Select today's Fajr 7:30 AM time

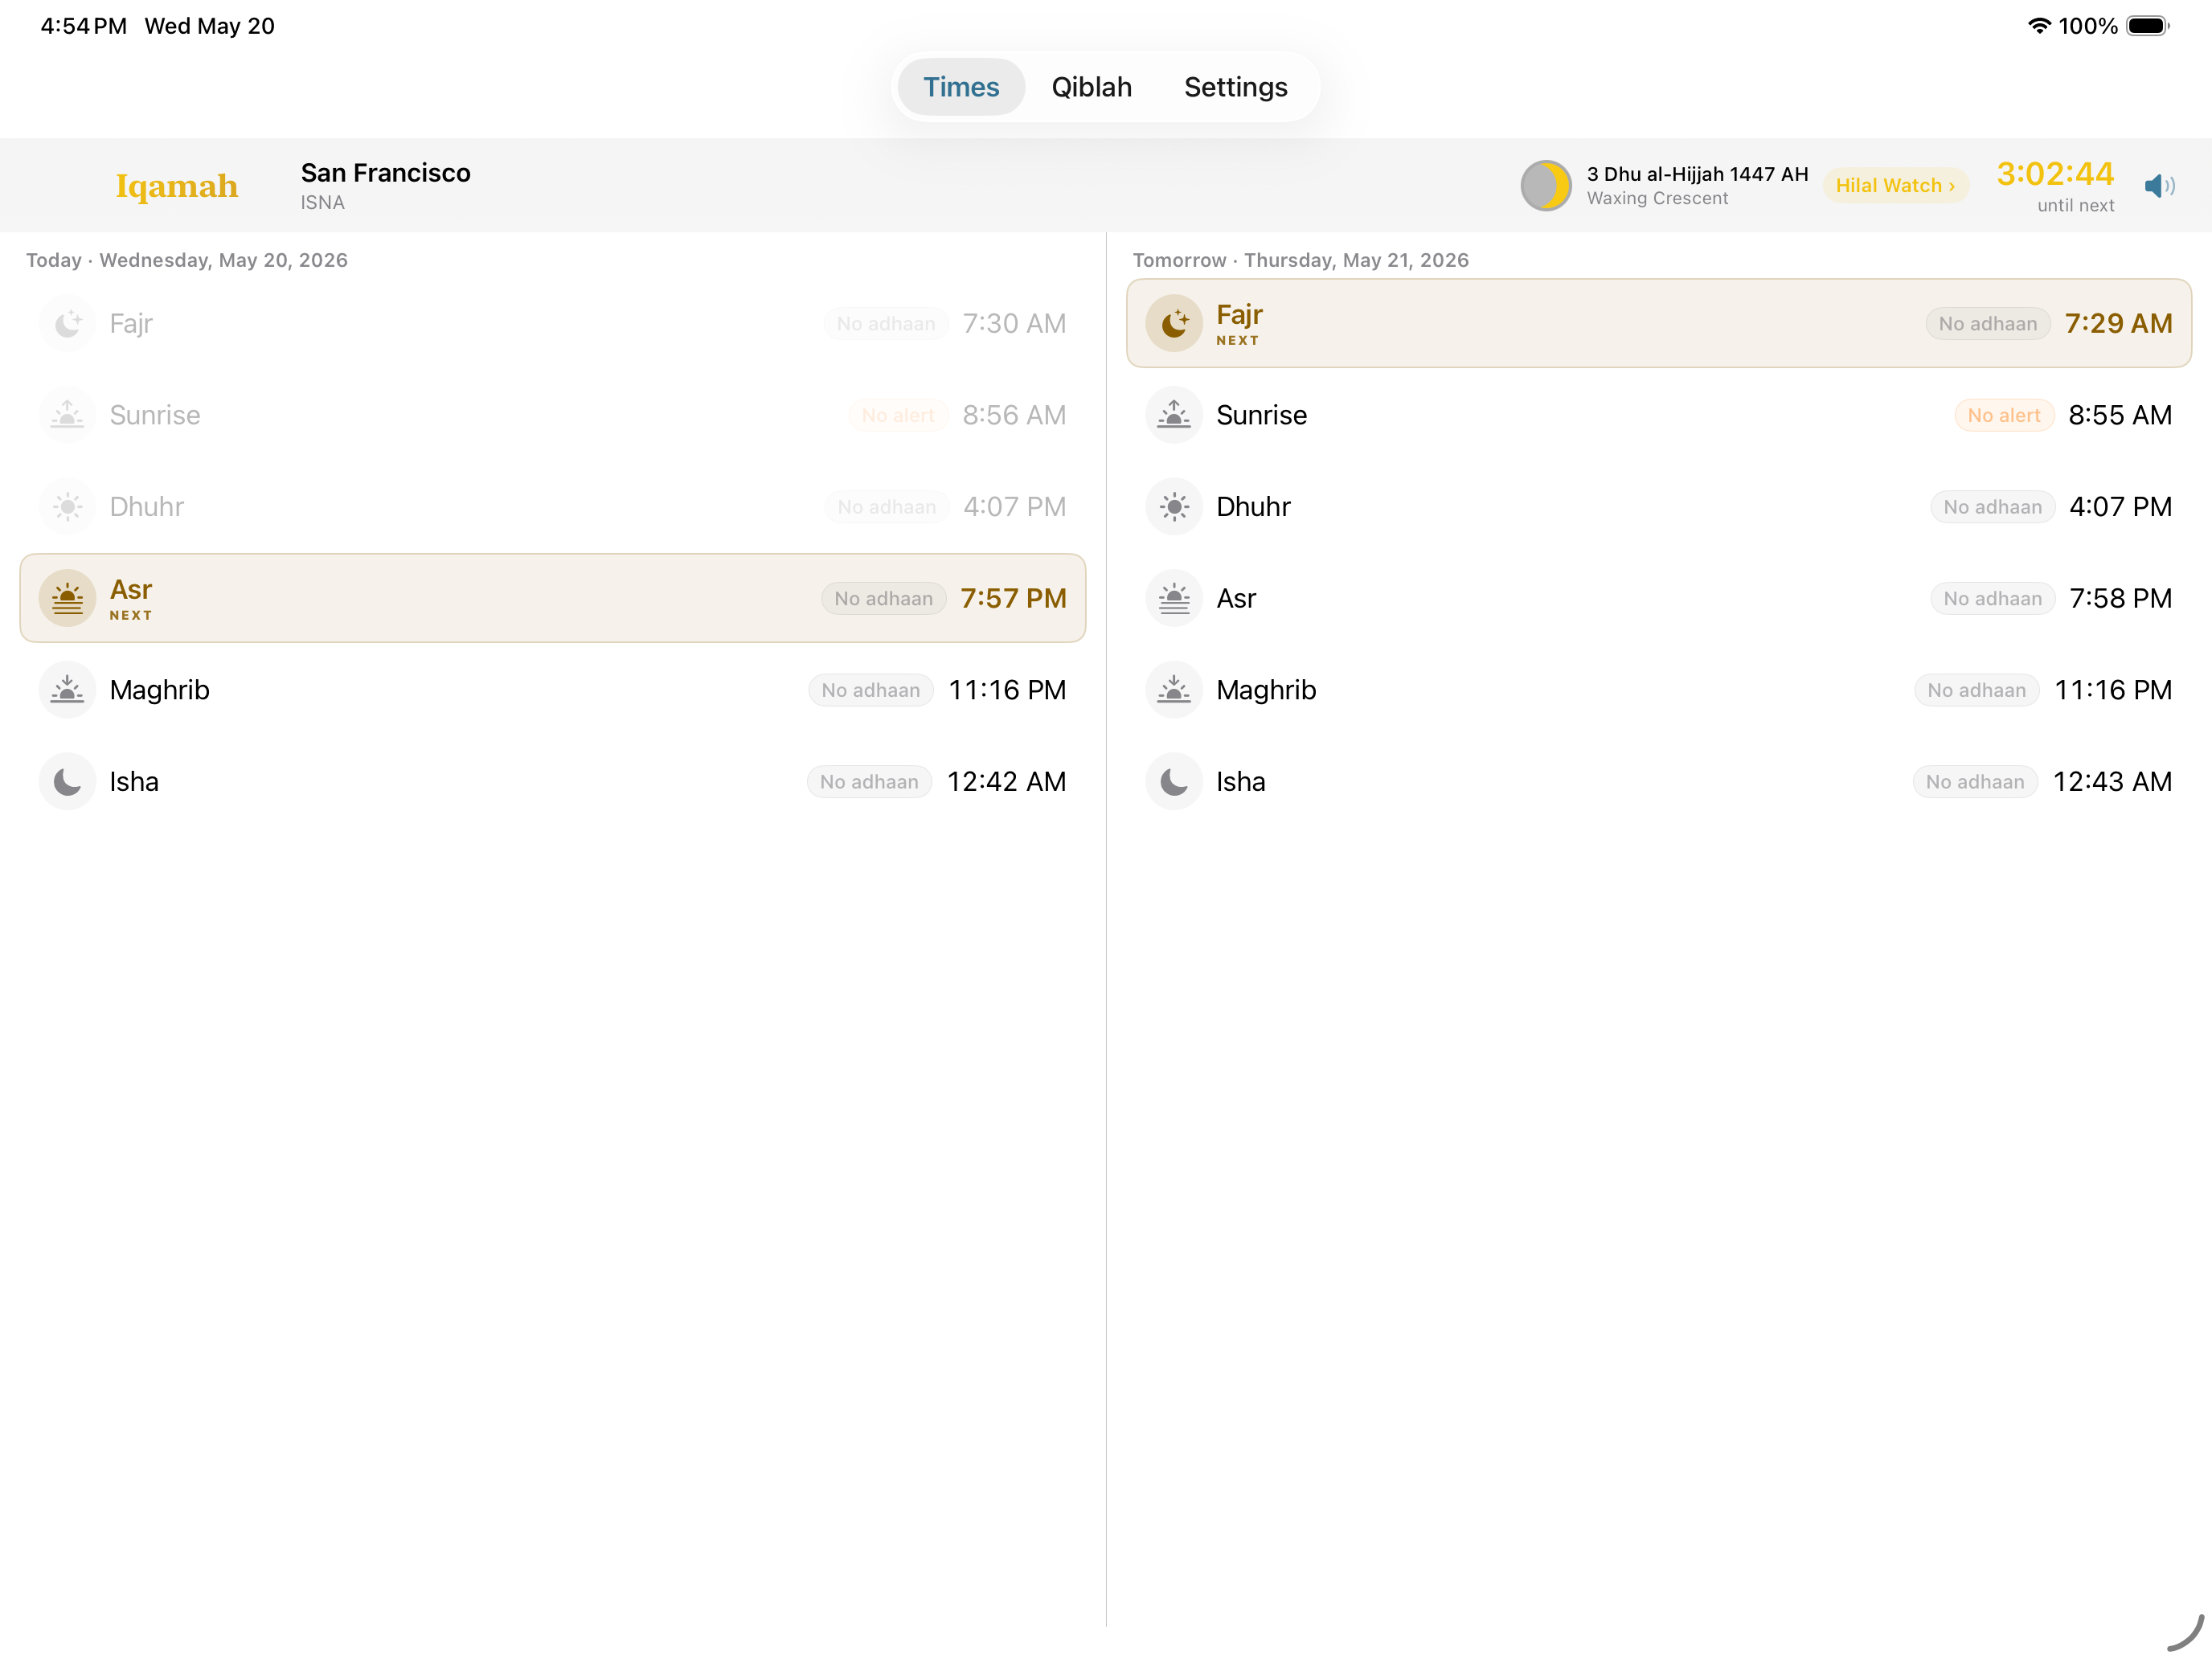pos(1014,324)
